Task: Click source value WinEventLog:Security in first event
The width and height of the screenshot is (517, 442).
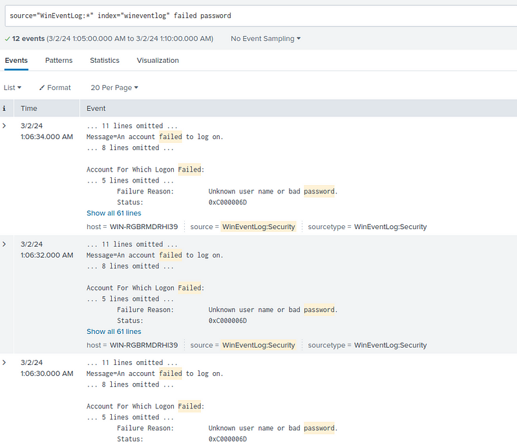Action: pyautogui.click(x=258, y=227)
